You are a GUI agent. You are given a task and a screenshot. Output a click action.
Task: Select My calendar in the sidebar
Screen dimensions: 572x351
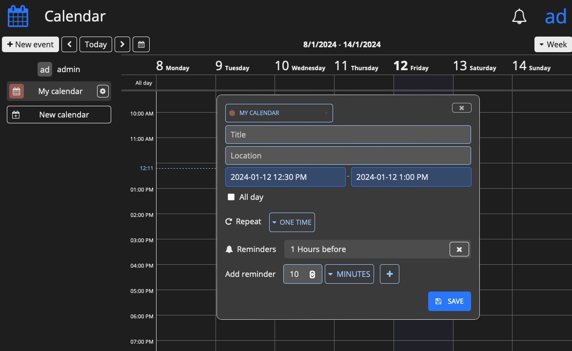click(60, 91)
